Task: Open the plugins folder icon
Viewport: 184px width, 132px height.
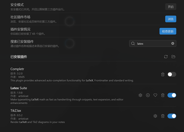Action: tap(173, 57)
